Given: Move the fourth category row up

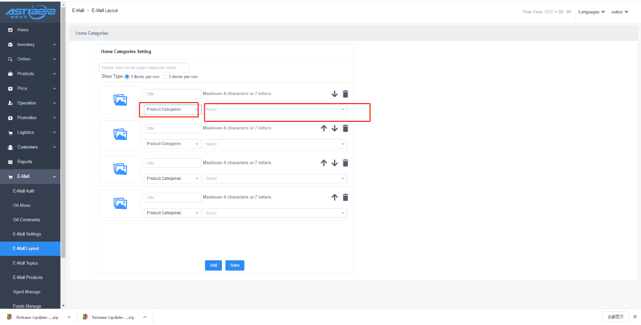Looking at the screenshot, I should (334, 198).
